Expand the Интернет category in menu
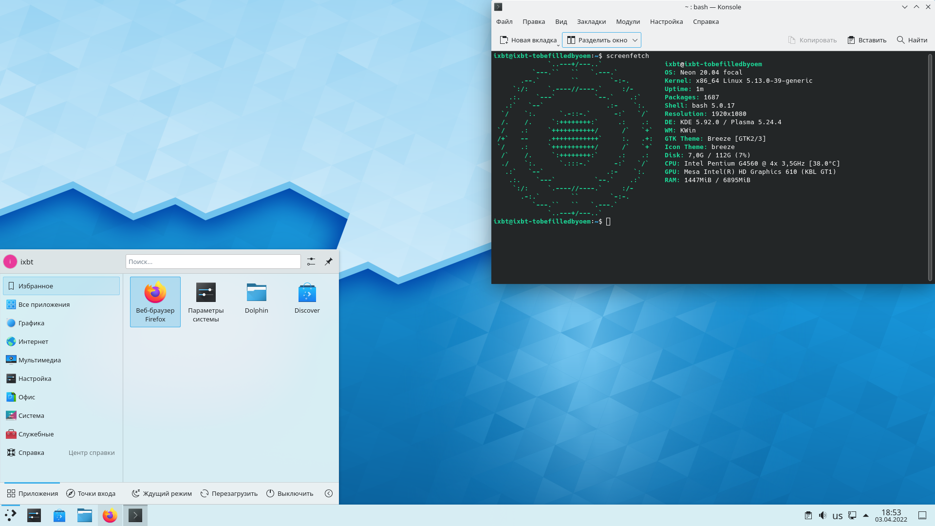 click(x=34, y=341)
